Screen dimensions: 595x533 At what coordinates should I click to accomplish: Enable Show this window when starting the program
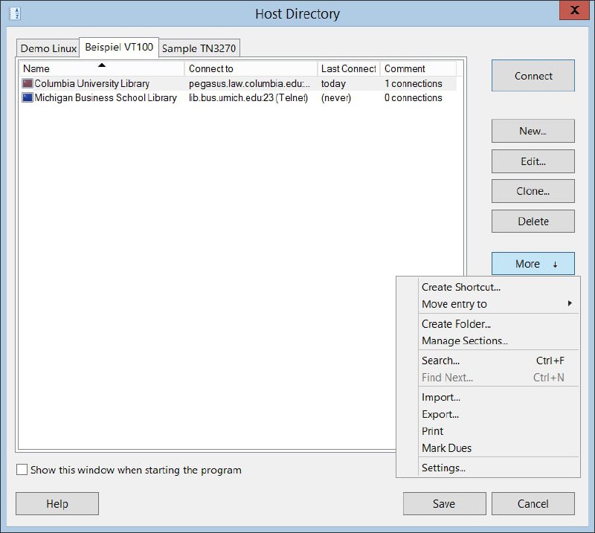click(22, 470)
